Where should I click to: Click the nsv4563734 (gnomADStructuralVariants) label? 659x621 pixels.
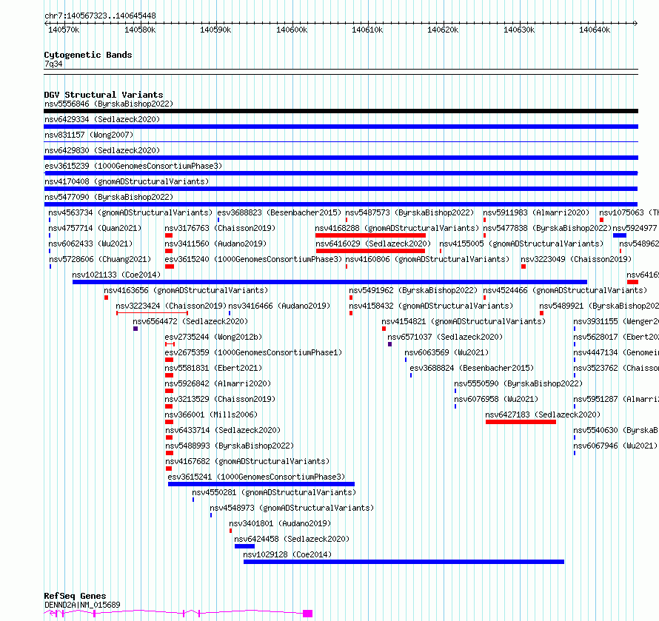click(130, 212)
